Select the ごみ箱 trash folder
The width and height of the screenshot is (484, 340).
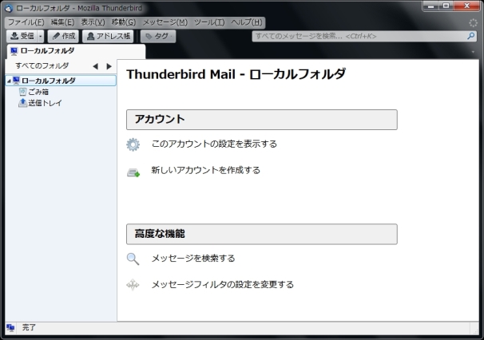(x=38, y=92)
